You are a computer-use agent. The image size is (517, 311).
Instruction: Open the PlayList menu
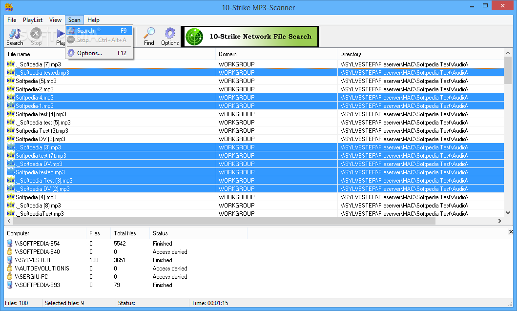click(33, 20)
